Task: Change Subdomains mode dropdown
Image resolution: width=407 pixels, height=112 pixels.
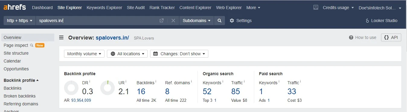Action: [197, 21]
